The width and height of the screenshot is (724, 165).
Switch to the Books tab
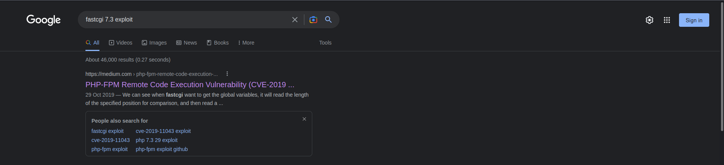(x=217, y=43)
